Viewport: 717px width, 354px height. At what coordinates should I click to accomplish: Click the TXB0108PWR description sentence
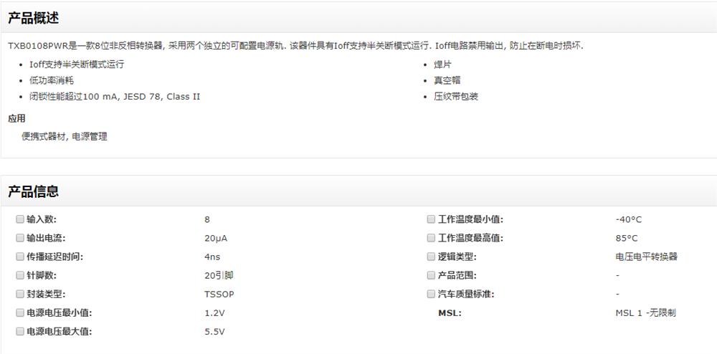pyautogui.click(x=296, y=46)
